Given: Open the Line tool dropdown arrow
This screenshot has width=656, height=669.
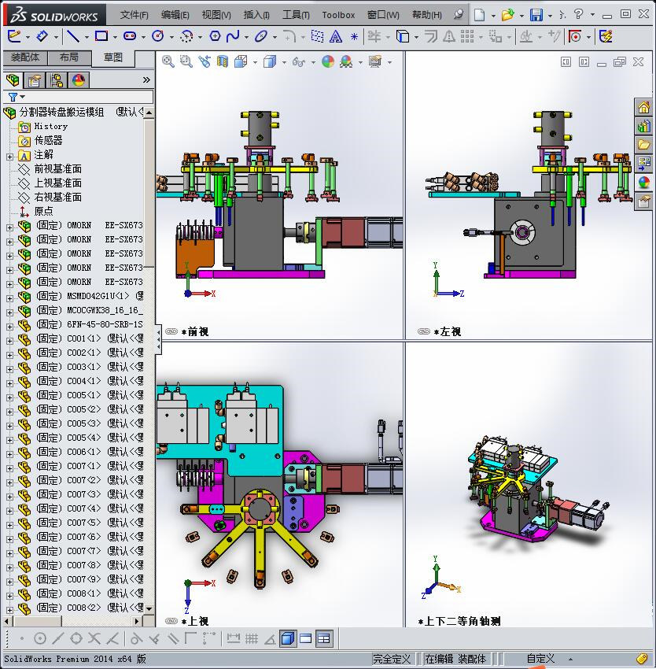Looking at the screenshot, I should pos(87,38).
